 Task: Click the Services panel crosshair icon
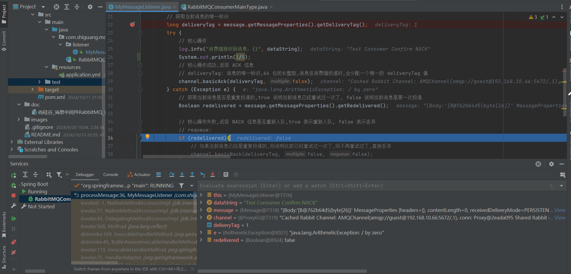coord(538,164)
